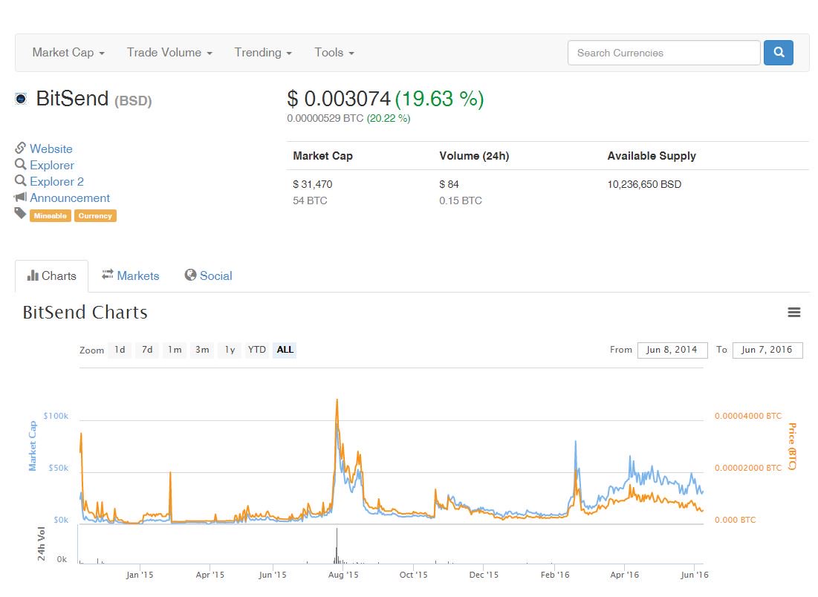Click the $ 31,470 market cap value
The image size is (818, 597).
pos(313,184)
